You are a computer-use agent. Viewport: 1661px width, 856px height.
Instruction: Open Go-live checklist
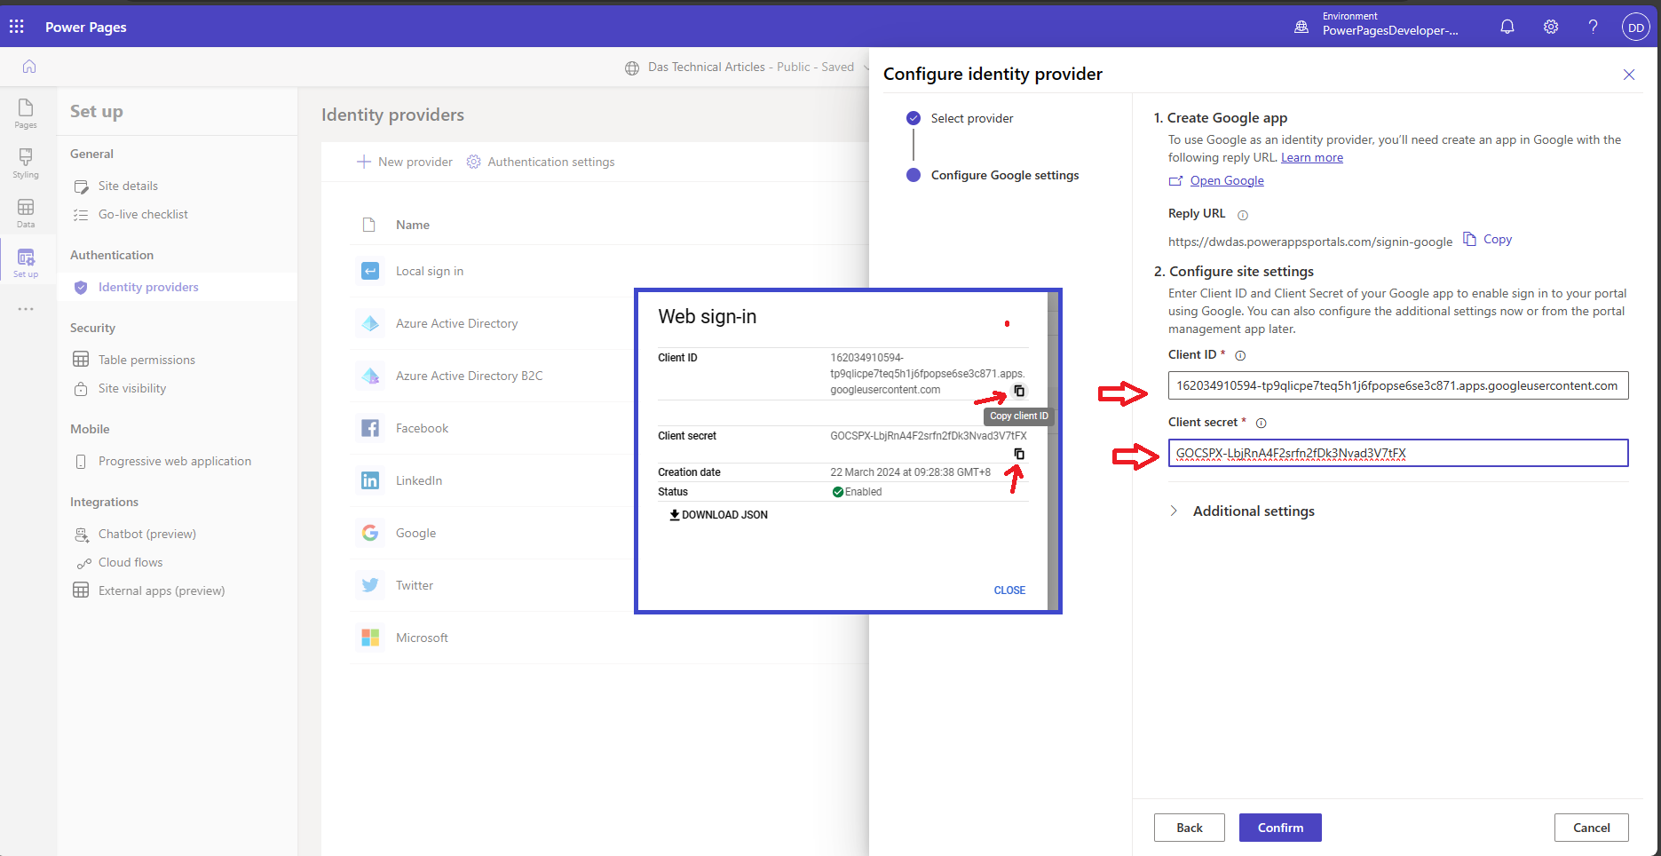(x=143, y=214)
